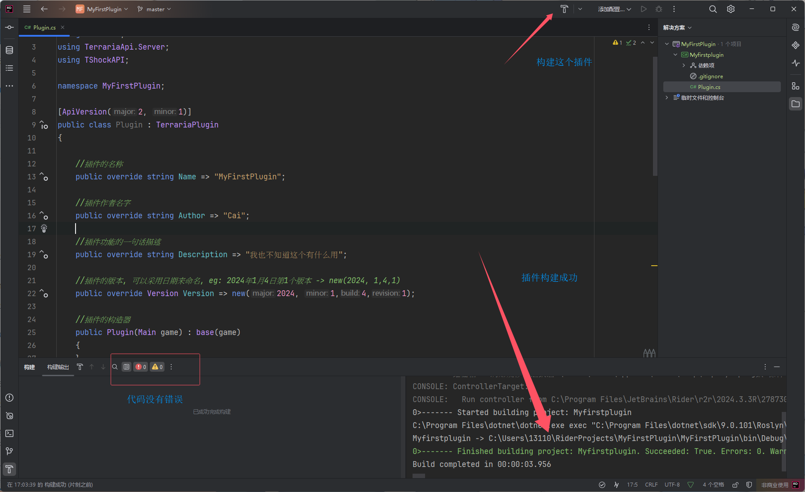Click the rebuild hammer in build panel
The width and height of the screenshot is (805, 492).
80,367
